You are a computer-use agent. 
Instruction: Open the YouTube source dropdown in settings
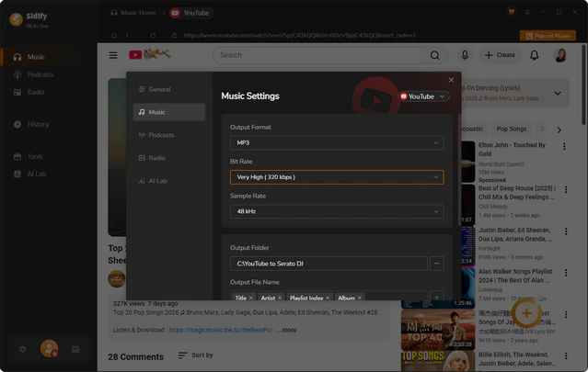(x=423, y=96)
